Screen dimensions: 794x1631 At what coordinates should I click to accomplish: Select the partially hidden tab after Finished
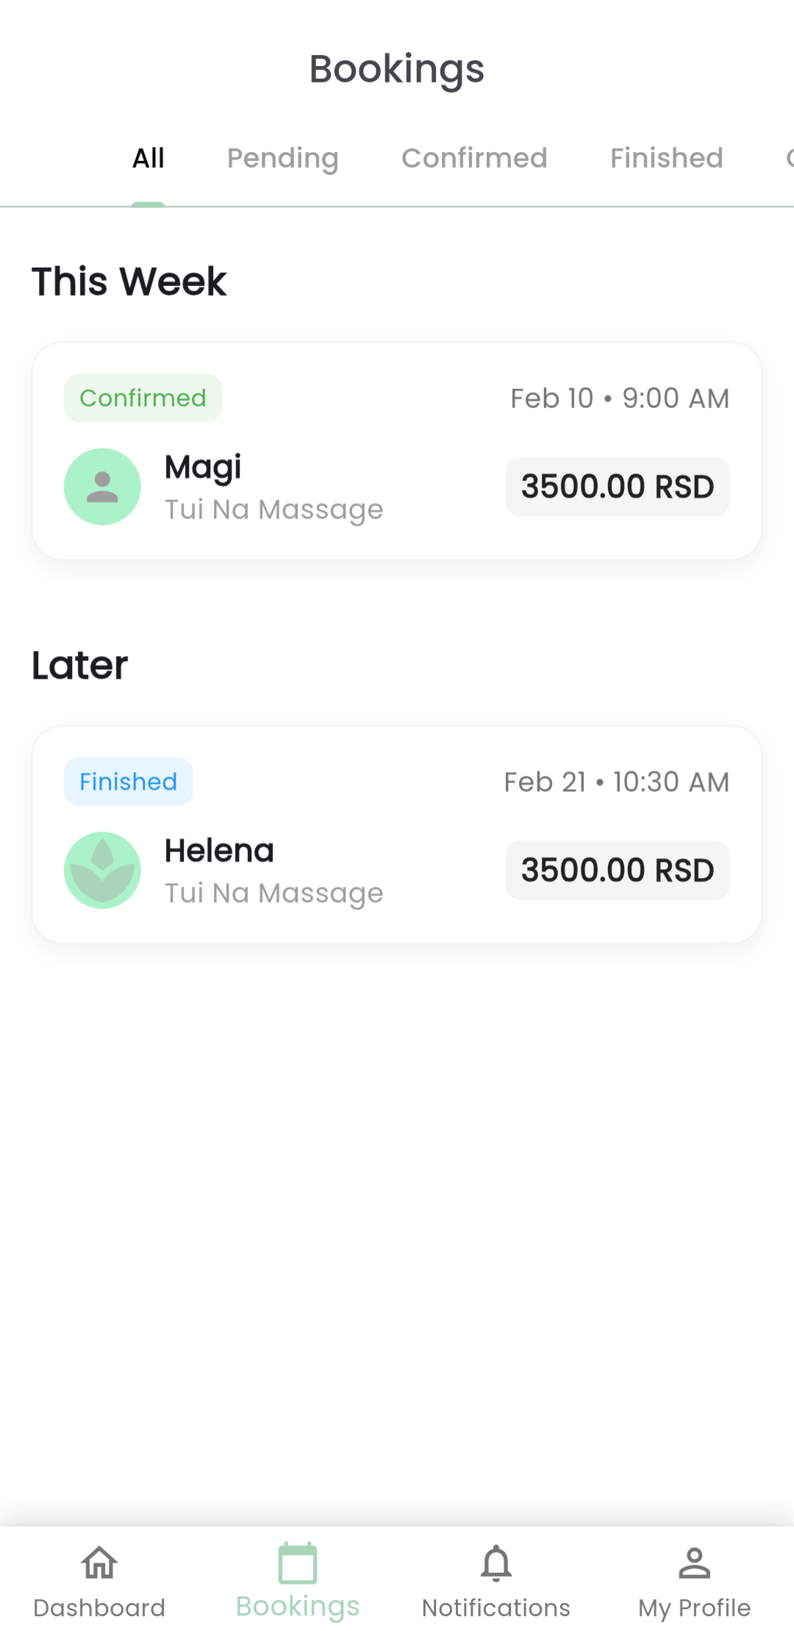tap(789, 158)
